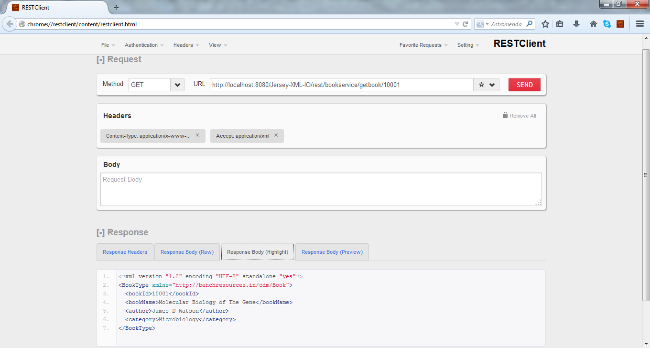Open the Authentication menu
650x348 pixels.
[144, 45]
